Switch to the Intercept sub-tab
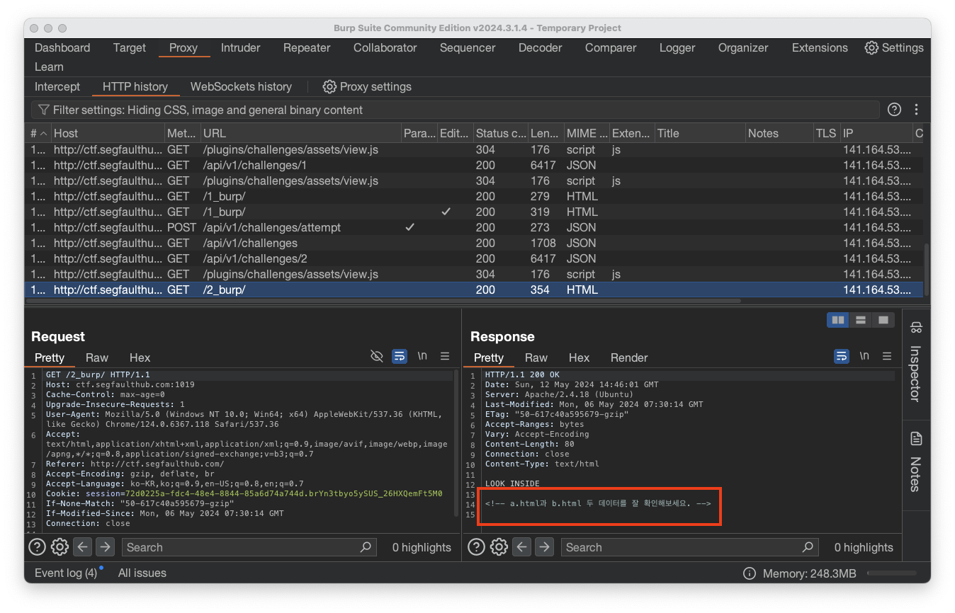The image size is (955, 613). 57,87
